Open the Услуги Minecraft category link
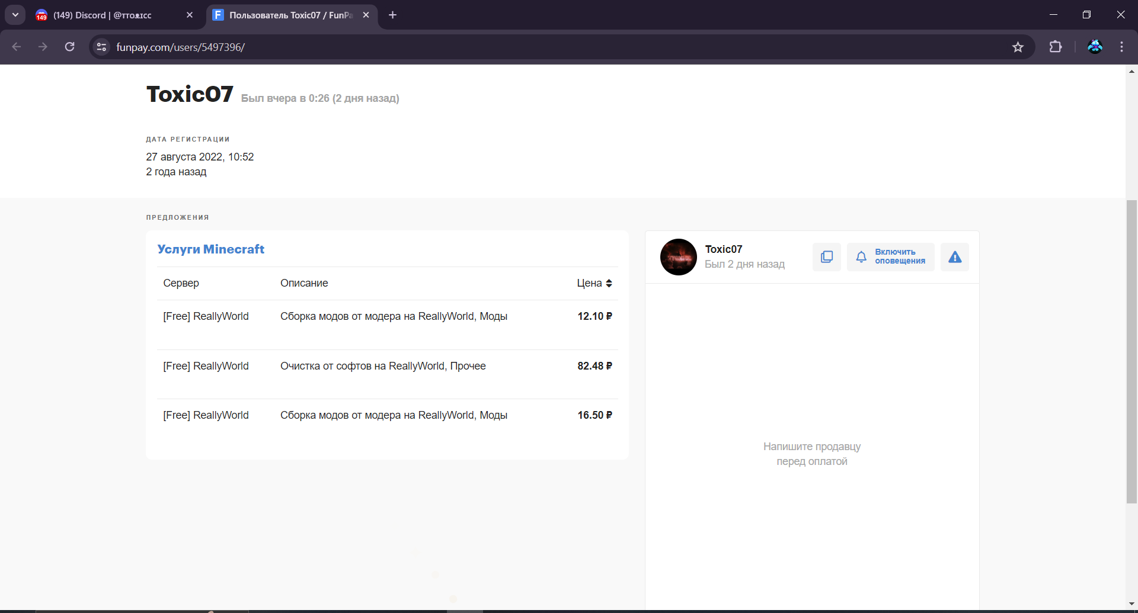 coord(211,249)
